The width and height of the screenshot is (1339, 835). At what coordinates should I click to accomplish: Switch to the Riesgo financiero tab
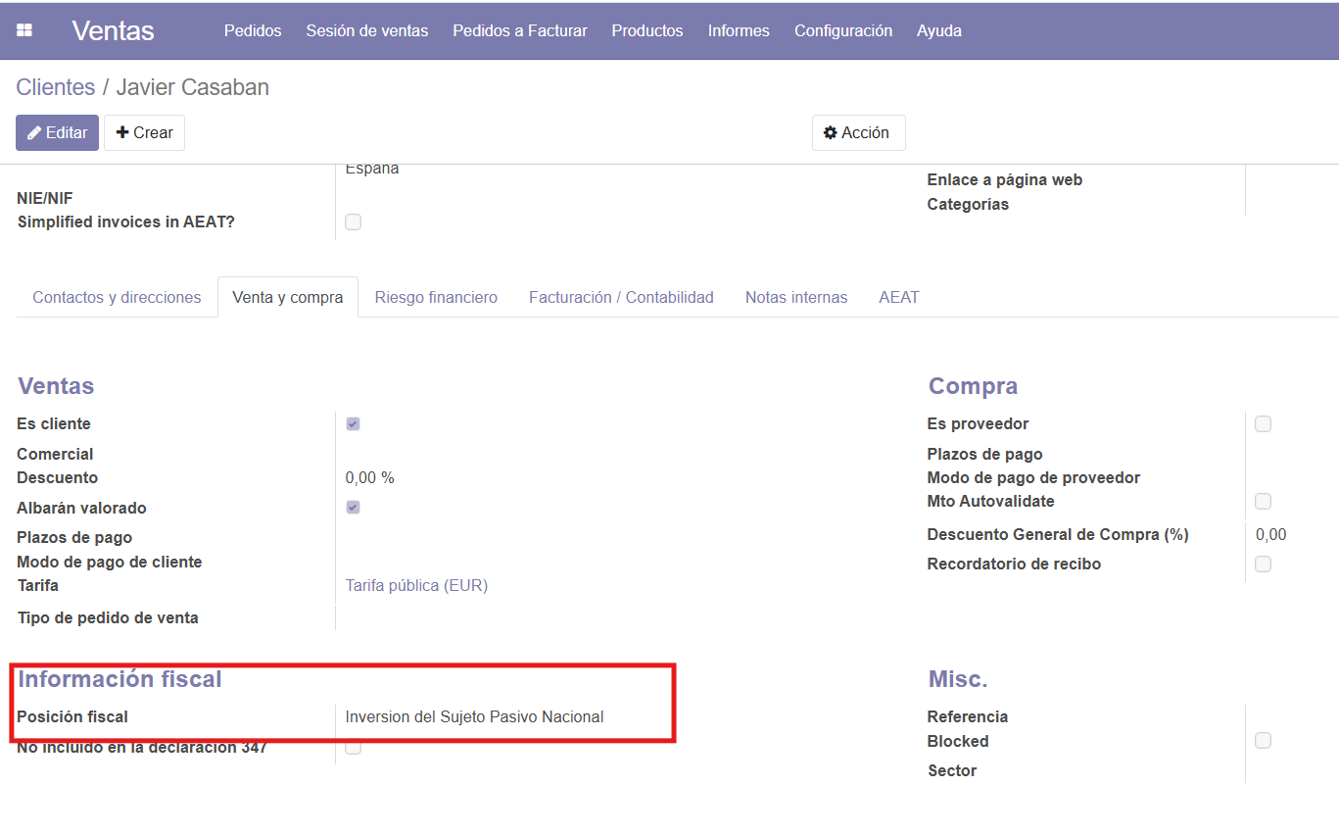click(x=436, y=297)
